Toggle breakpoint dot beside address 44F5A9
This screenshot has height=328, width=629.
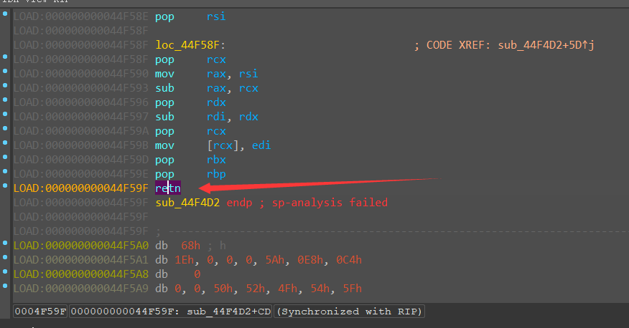[x=5, y=286]
